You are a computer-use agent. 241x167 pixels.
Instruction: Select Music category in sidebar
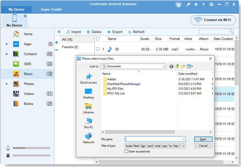(28, 74)
